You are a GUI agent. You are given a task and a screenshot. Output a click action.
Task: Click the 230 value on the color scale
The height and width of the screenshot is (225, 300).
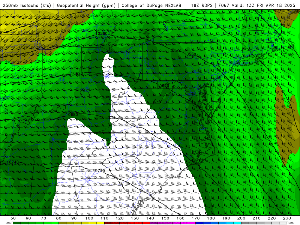click(287, 218)
